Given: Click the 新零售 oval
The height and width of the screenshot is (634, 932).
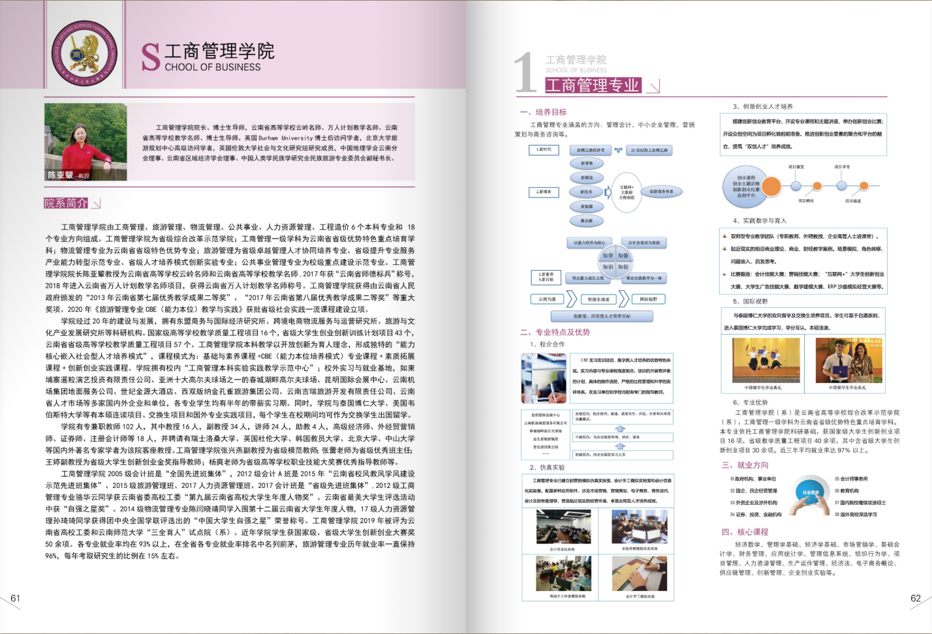Looking at the screenshot, I should coord(587,163).
